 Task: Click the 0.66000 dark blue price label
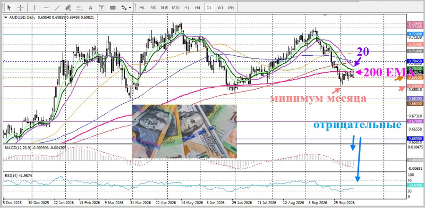click(x=415, y=138)
